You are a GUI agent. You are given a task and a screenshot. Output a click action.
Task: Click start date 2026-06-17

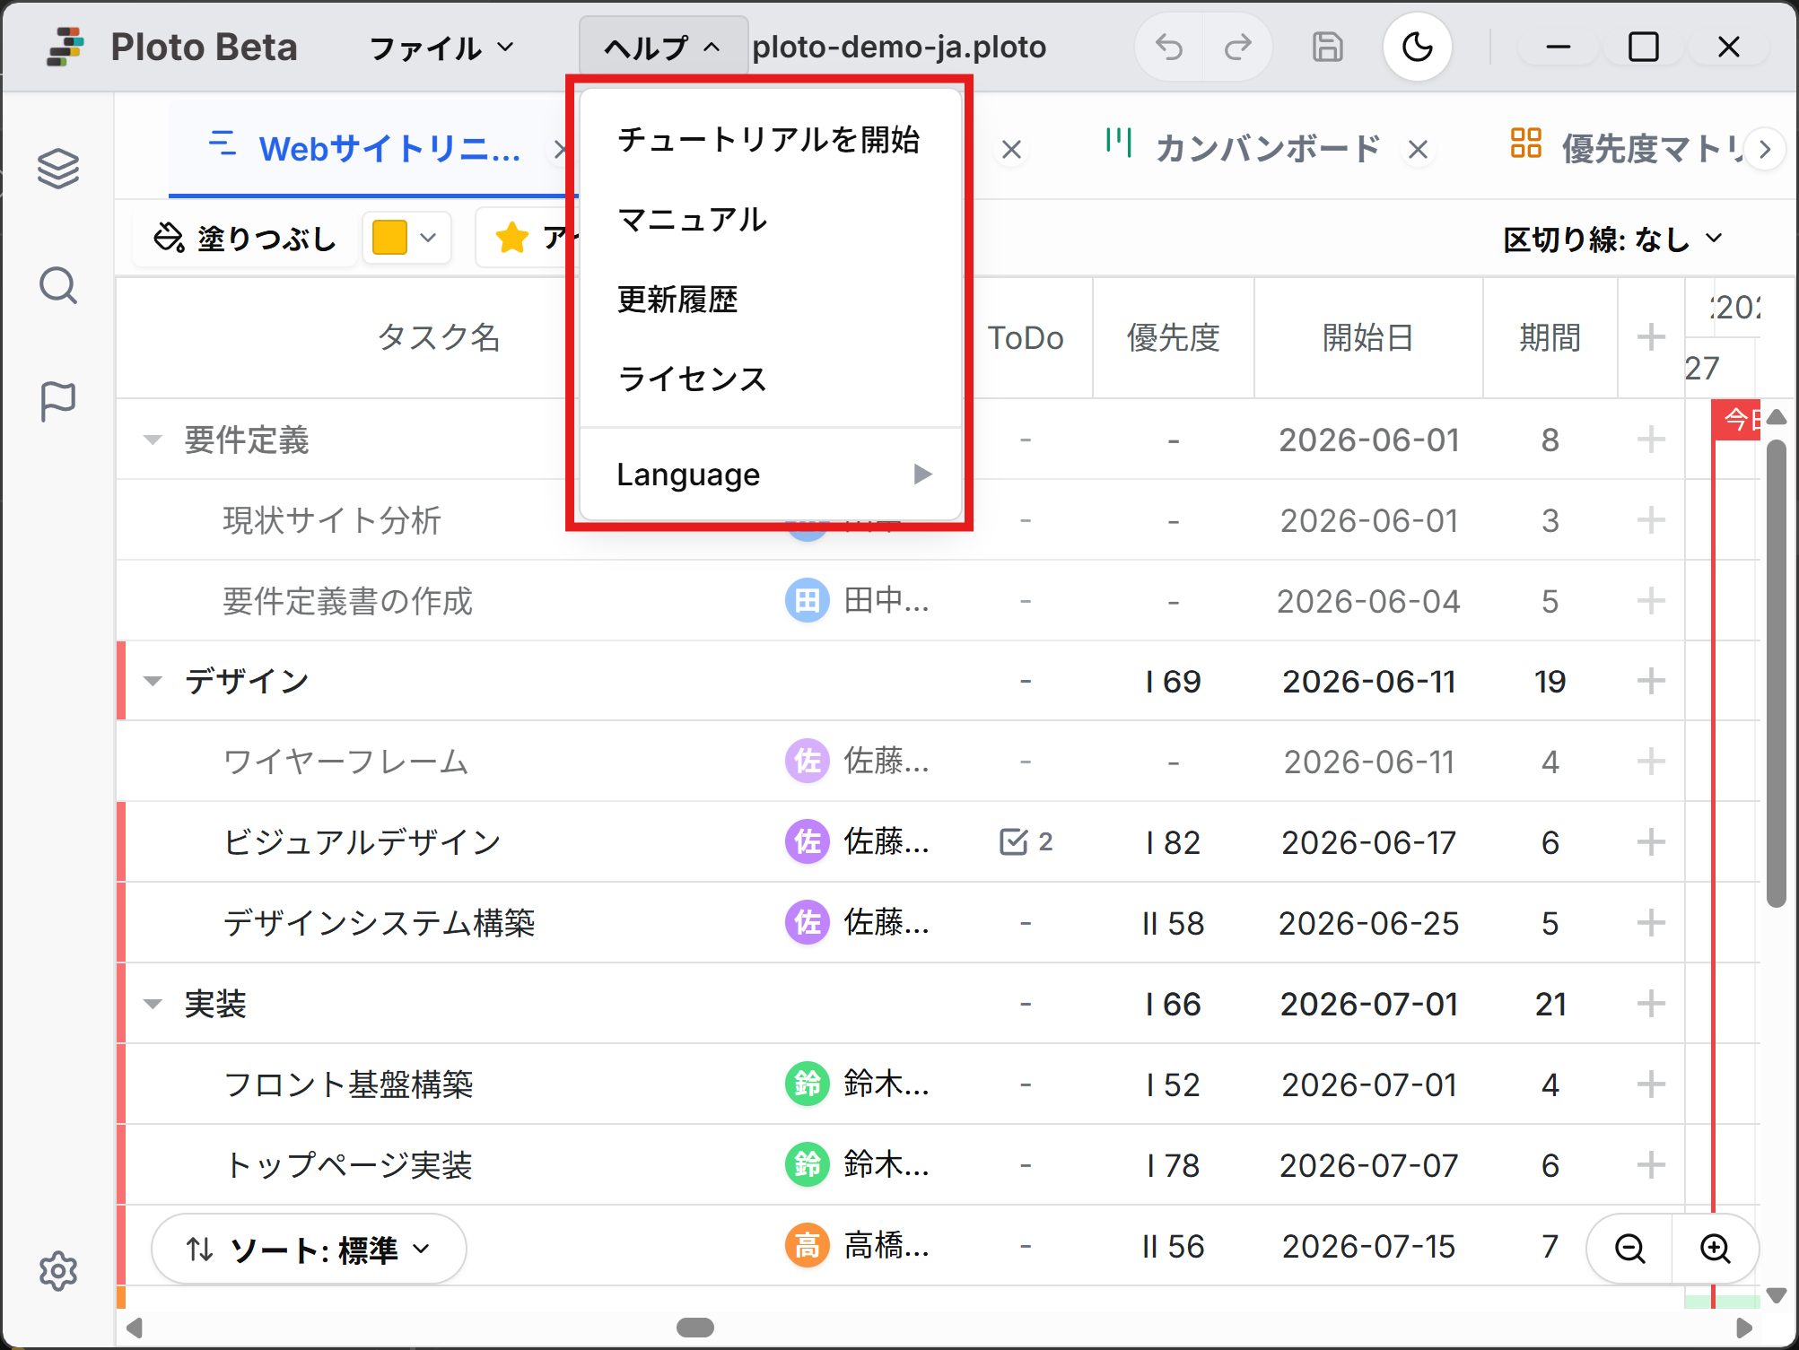(1368, 842)
